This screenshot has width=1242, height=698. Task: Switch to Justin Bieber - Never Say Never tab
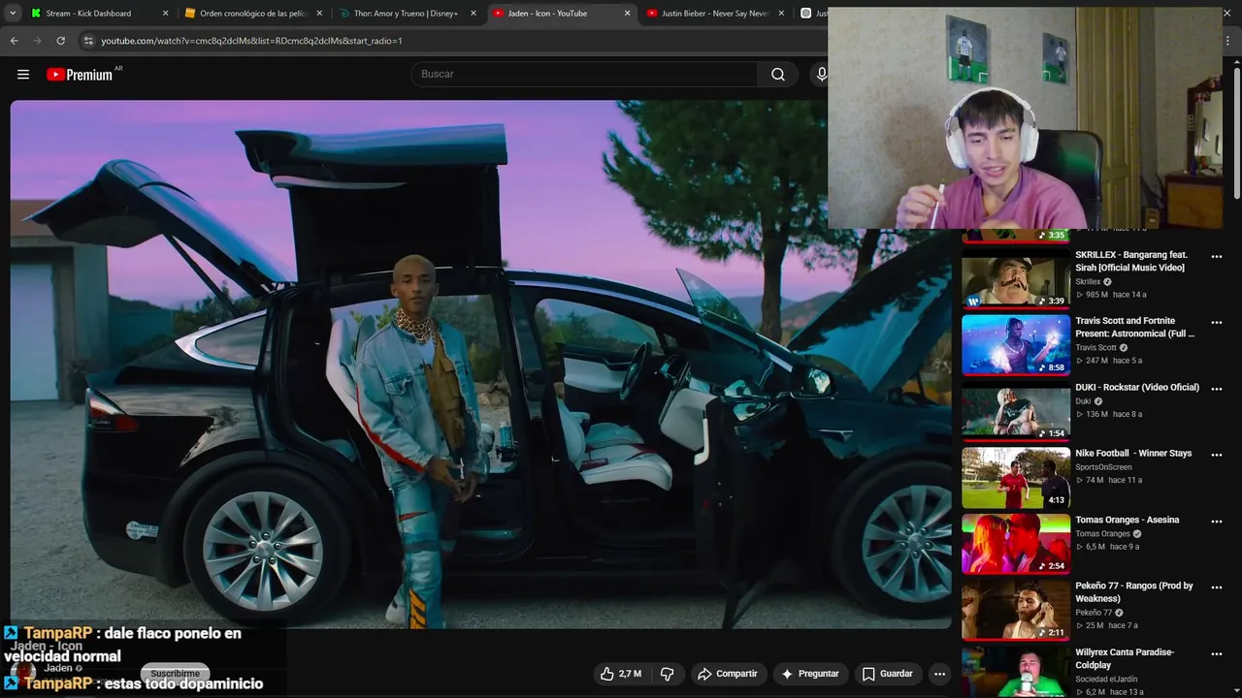click(x=716, y=14)
